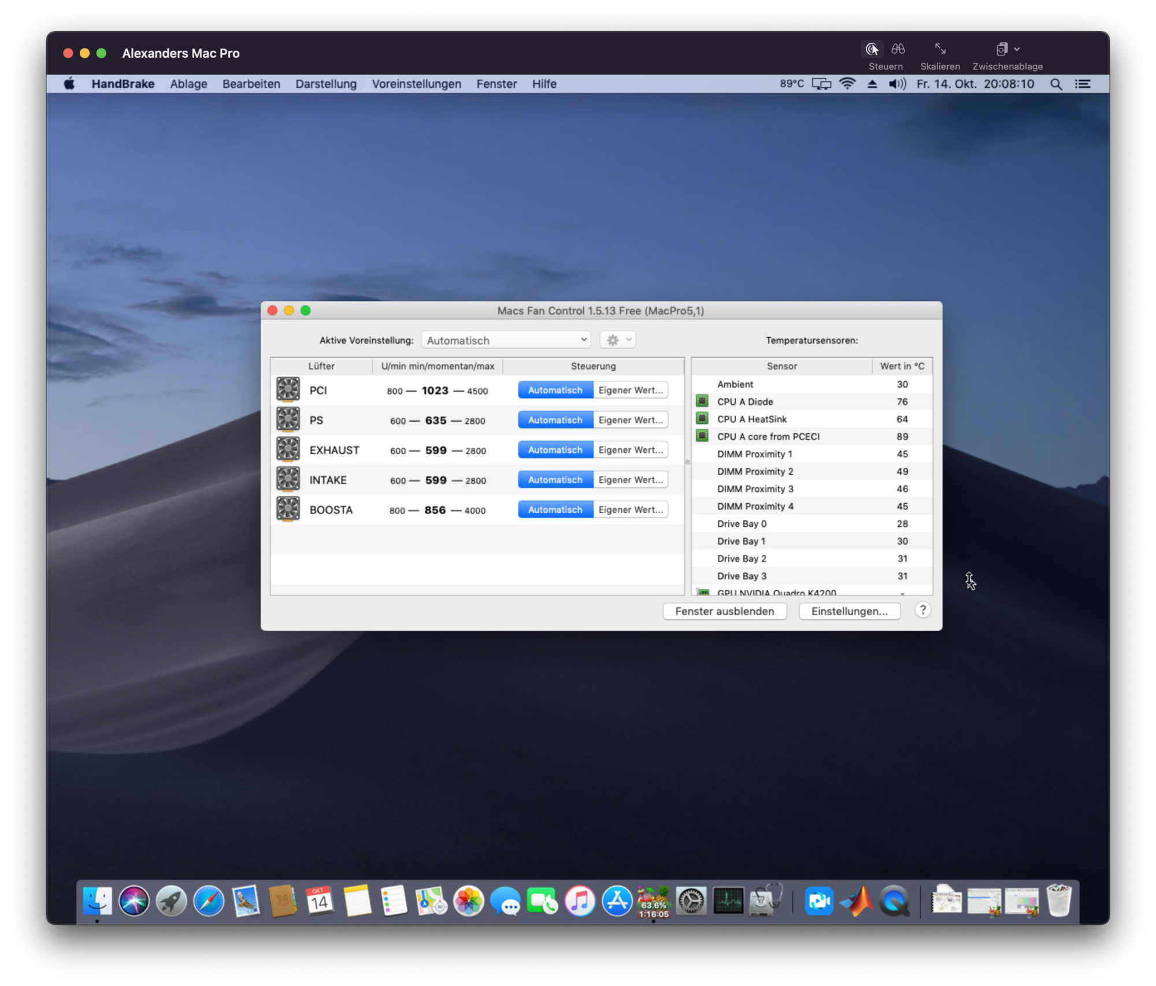This screenshot has height=986, width=1156.
Task: Click the Sensor column header
Action: click(x=781, y=366)
